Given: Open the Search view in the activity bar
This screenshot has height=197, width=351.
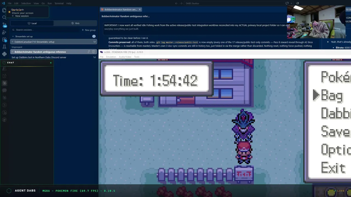Looking at the screenshot, I should 4,18.
